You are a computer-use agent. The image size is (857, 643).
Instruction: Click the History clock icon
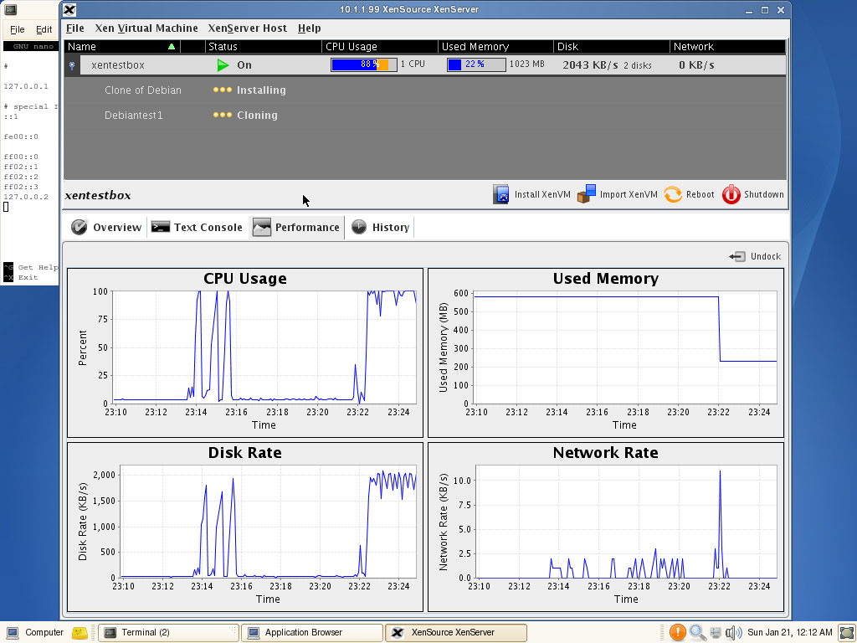[359, 227]
